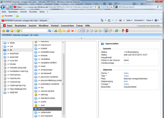Select the 'kontaktformular' folder

coord(47,52)
